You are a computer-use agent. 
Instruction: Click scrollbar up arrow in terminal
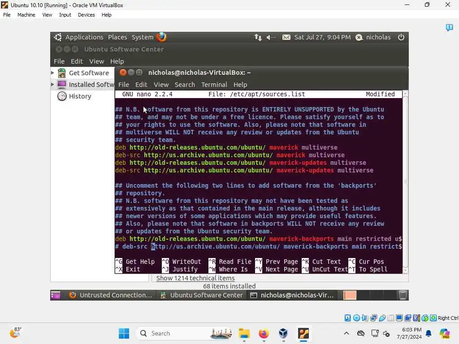pyautogui.click(x=405, y=93)
